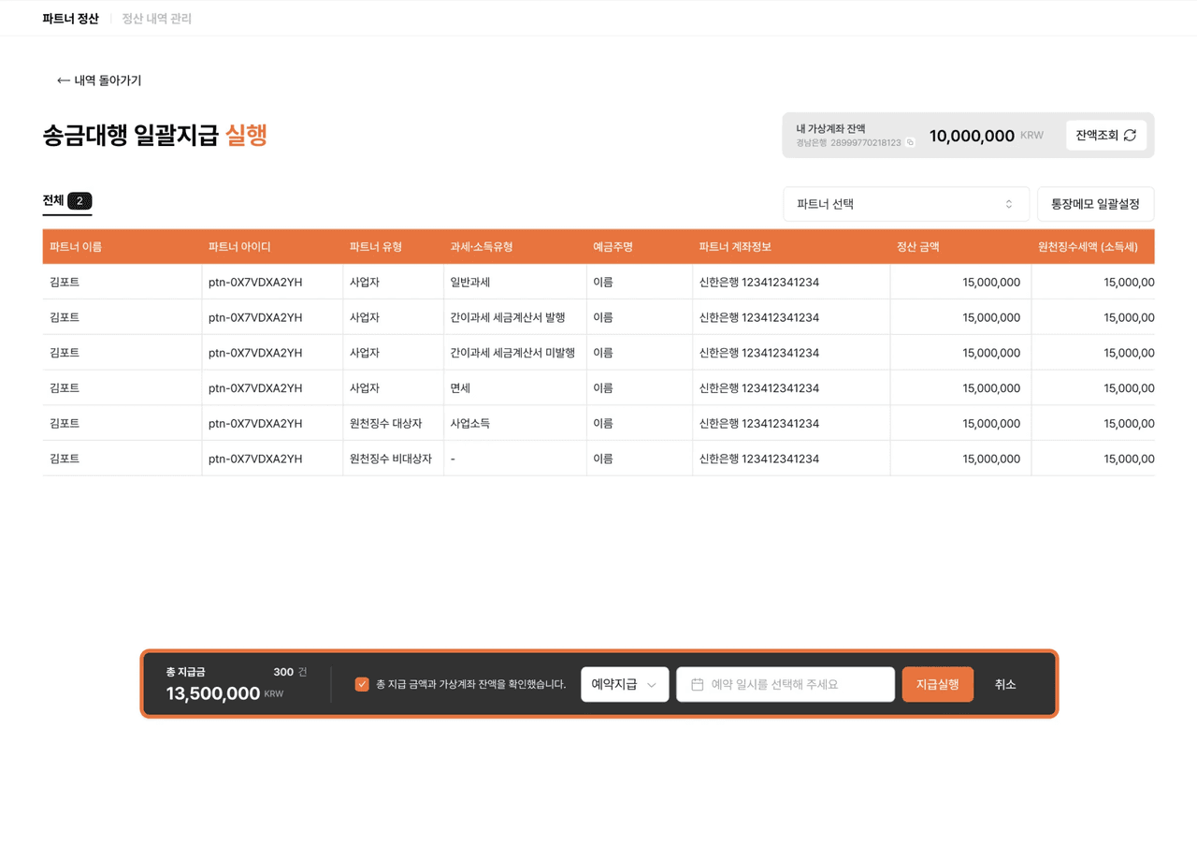Click the 원천징수 비대상자 partner type cell
The image size is (1197, 845).
390,459
